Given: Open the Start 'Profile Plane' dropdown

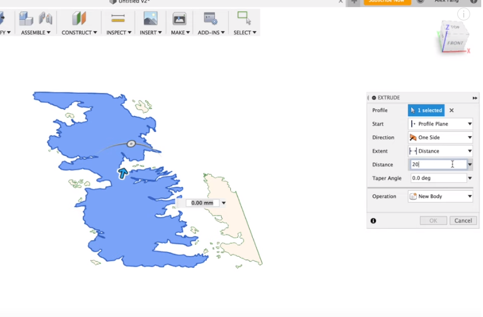Looking at the screenshot, I should click(440, 124).
